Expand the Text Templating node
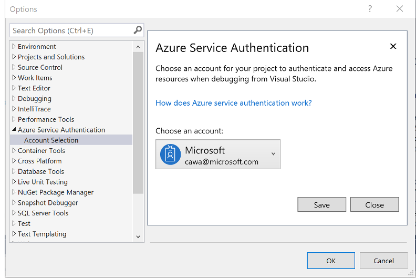The image size is (416, 279). (x=14, y=234)
